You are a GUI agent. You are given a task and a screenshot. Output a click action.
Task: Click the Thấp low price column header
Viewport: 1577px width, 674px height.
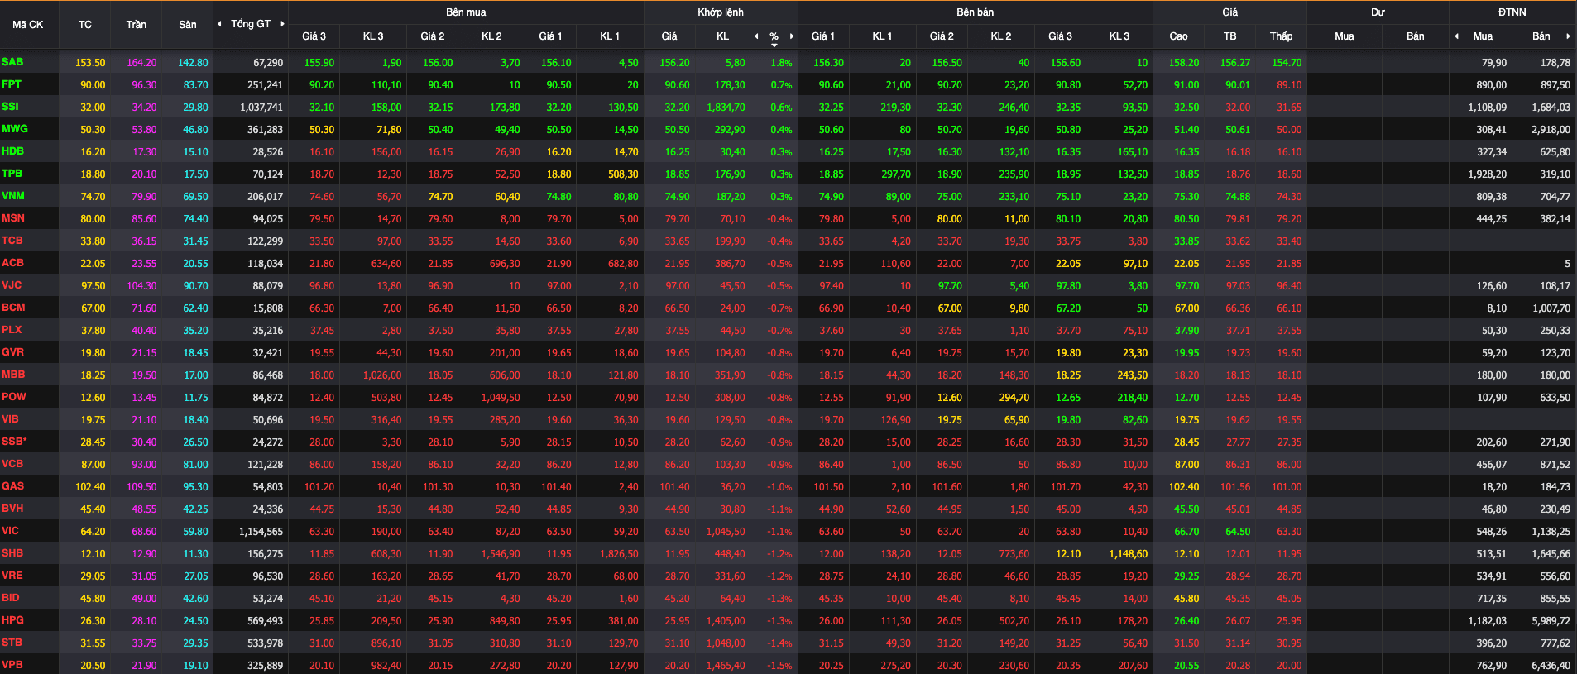(x=1282, y=36)
